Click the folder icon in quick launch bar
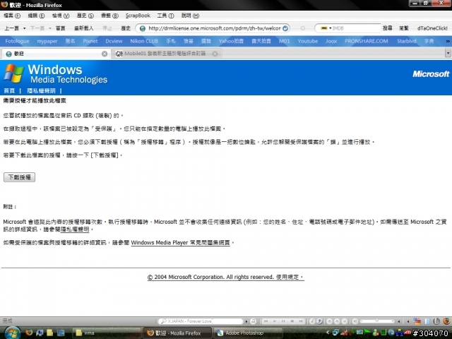The height and width of the screenshot is (339, 452). [x=50, y=333]
